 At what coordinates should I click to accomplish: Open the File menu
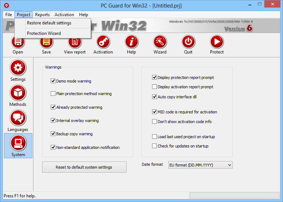9,15
